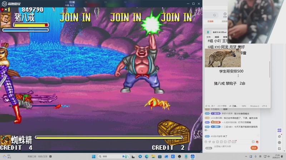This screenshot has width=286, height=160.
Task: Open the Microsoft Store taskbar icon
Action: [160, 156]
